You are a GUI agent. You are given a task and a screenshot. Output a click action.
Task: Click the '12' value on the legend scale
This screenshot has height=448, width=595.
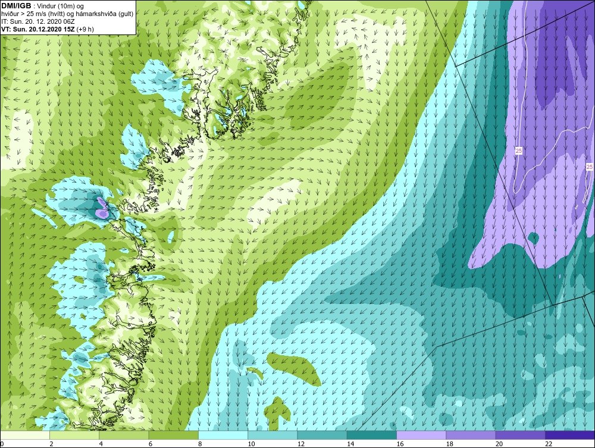click(301, 444)
